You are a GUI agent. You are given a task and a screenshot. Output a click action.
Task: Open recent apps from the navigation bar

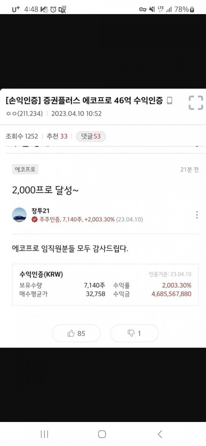44,434
